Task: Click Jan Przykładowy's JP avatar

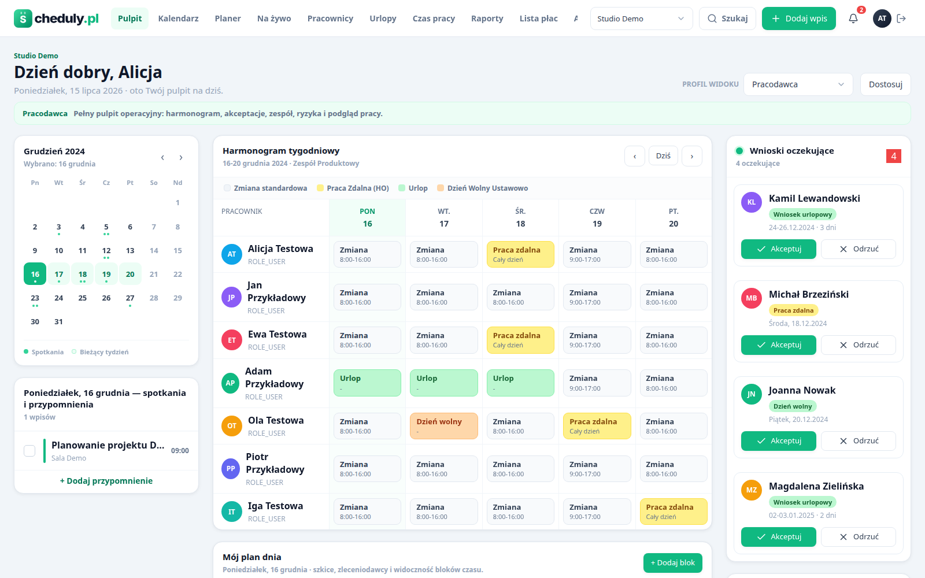Action: (x=231, y=298)
